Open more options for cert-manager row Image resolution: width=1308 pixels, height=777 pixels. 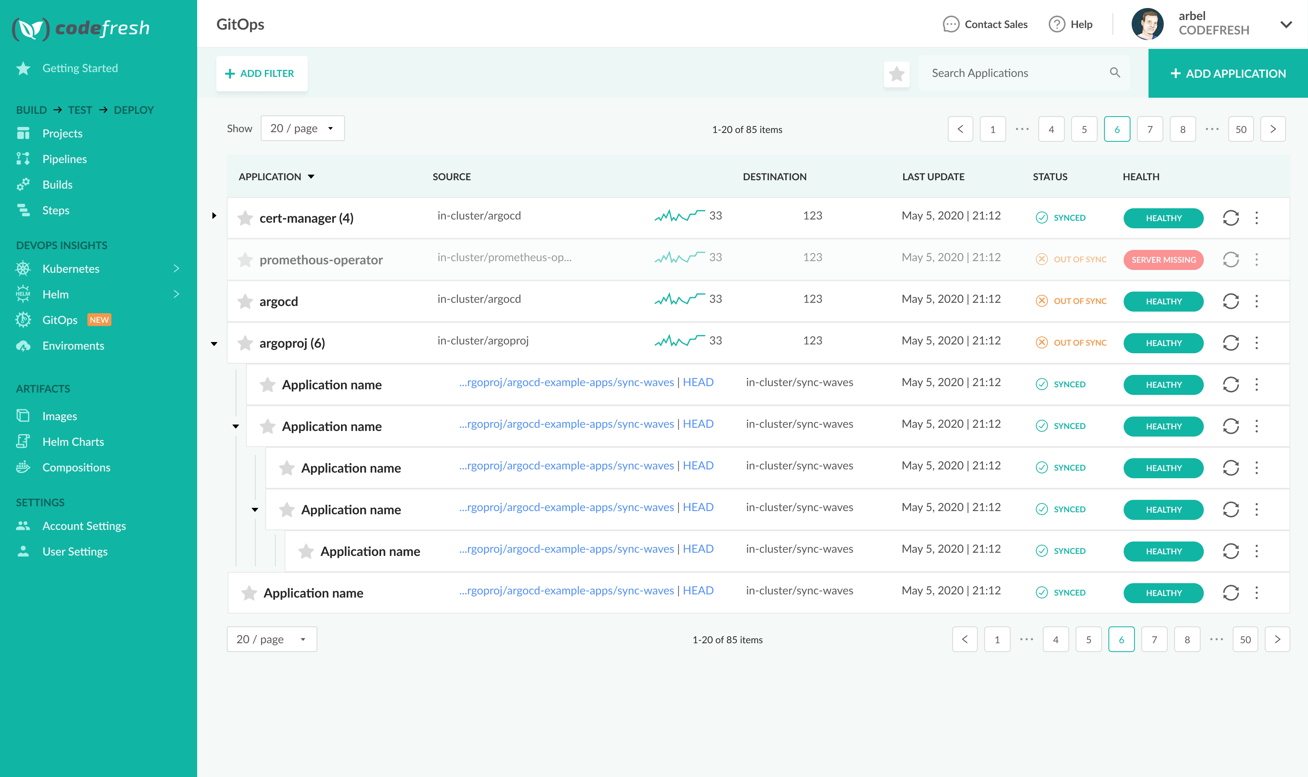tap(1256, 218)
